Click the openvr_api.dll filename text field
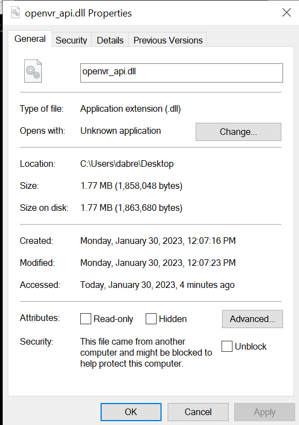The height and width of the screenshot is (425, 299). pos(181,73)
